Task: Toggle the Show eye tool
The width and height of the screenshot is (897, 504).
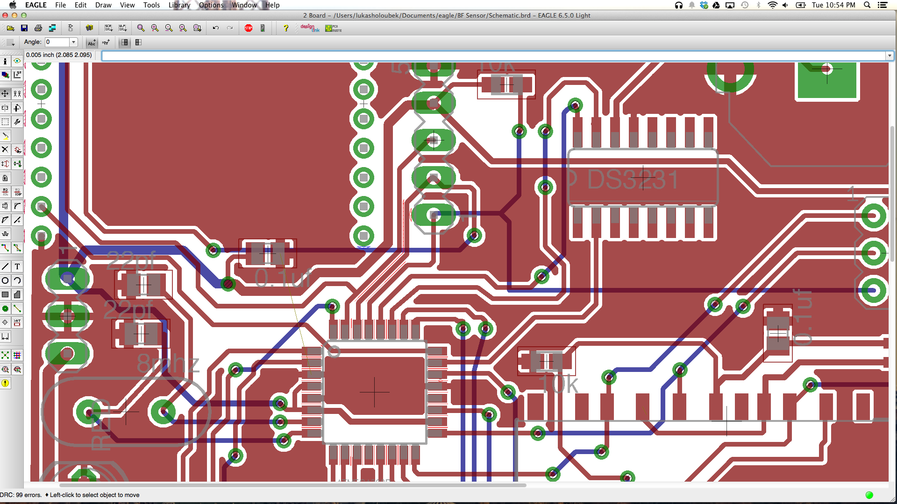Action: coord(17,61)
